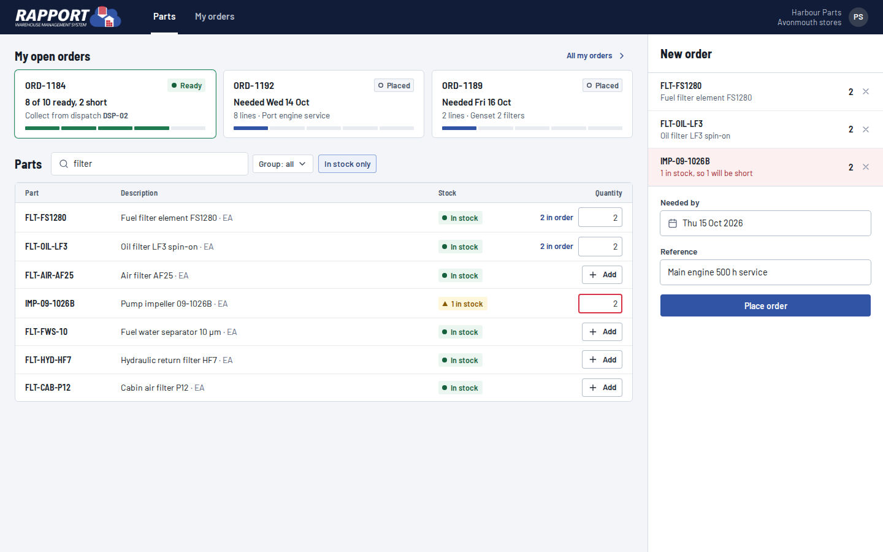
Task: Open the Needed by date picker
Action: point(765,223)
